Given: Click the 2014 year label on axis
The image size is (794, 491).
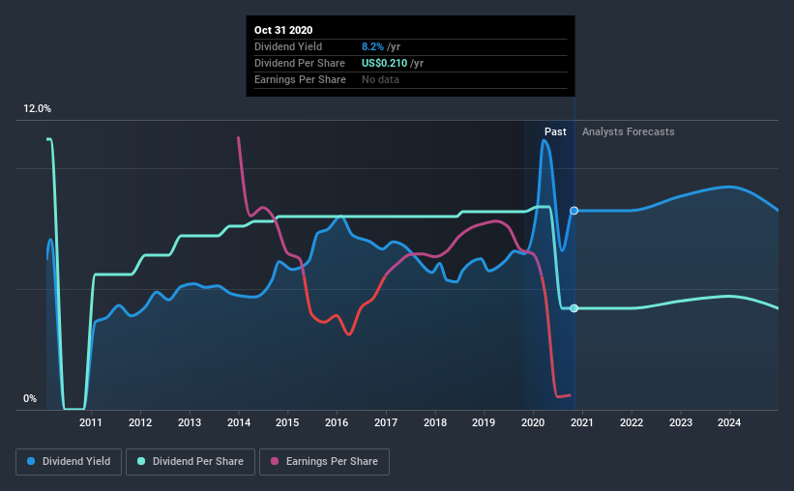Looking at the screenshot, I should click(x=239, y=422).
